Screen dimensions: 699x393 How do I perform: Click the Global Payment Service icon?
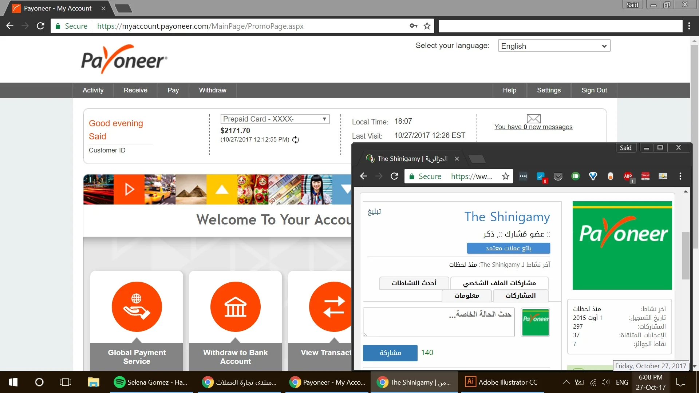[x=137, y=306]
